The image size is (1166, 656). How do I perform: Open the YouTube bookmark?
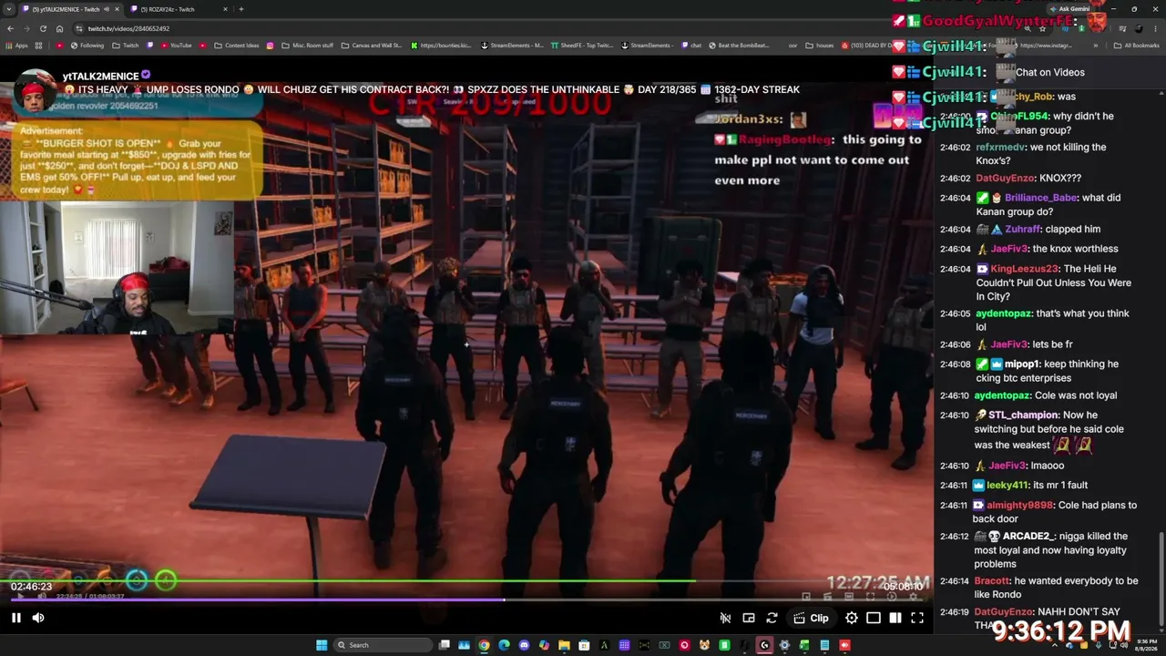tap(175, 46)
